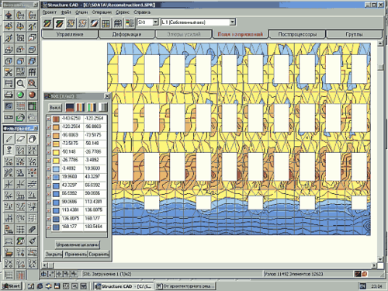Select the magnifying glass zoom tool

click(x=20, y=83)
